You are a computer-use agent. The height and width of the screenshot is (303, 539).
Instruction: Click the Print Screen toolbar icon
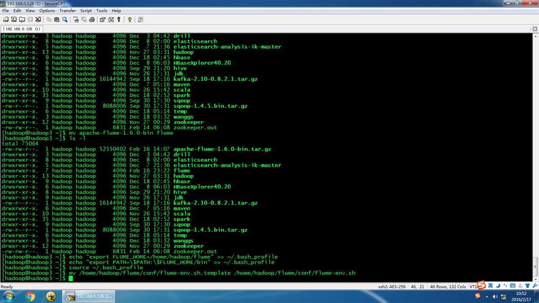pyautogui.click(x=76, y=19)
